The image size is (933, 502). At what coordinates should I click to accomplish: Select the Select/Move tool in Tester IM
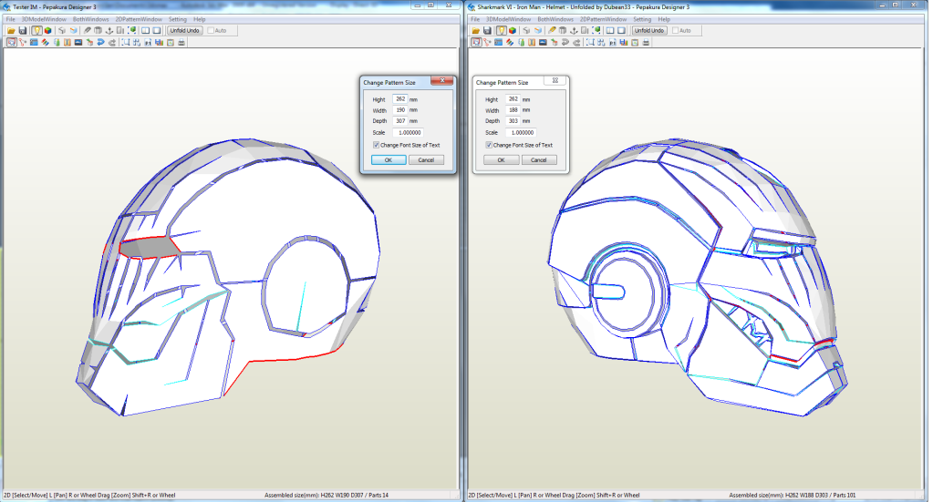point(11,42)
